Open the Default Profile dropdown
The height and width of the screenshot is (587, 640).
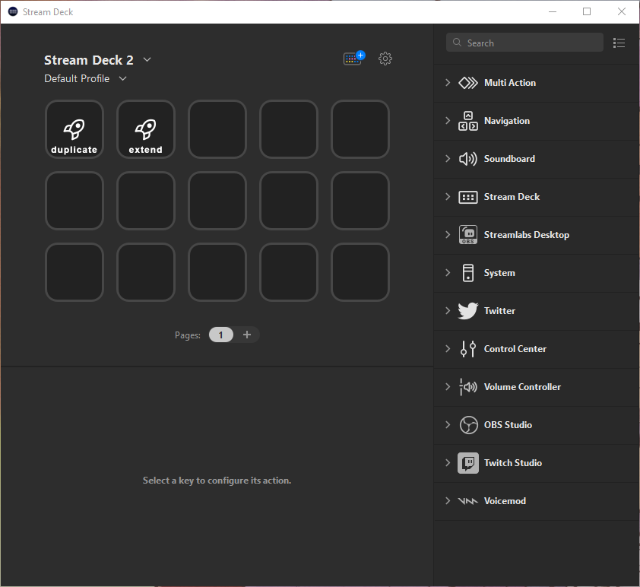[x=123, y=78]
